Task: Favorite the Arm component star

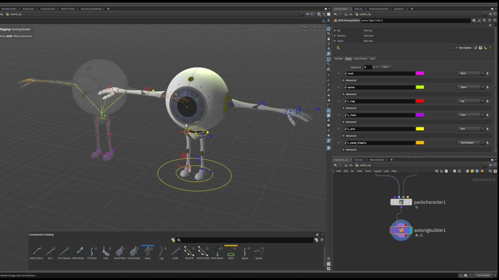Action: (54, 248)
